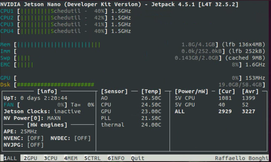Screen dimensions: 271x162
Task: Click the 1.8G/4.1GB memory value
Action: coord(198,45)
